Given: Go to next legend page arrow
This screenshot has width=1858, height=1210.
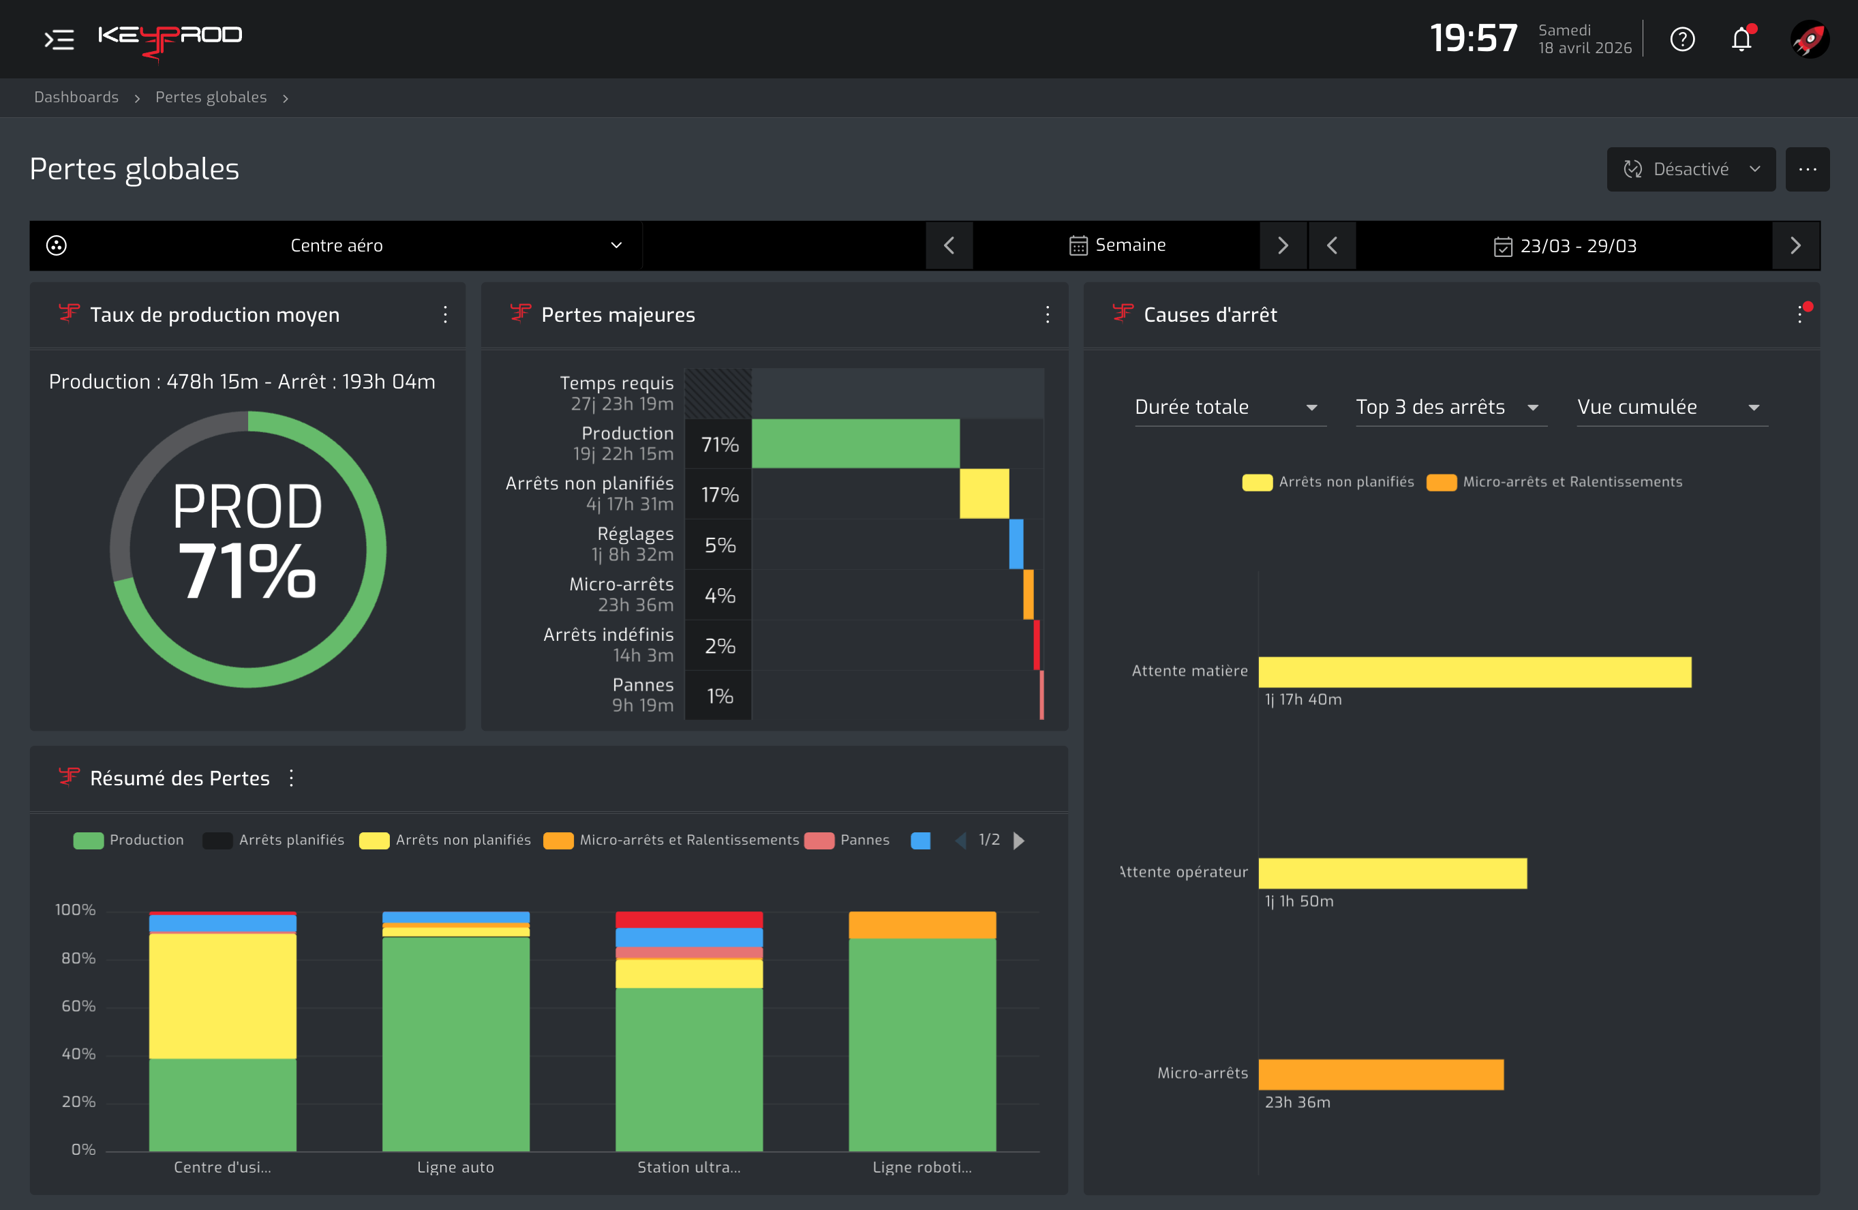Looking at the screenshot, I should [1019, 841].
